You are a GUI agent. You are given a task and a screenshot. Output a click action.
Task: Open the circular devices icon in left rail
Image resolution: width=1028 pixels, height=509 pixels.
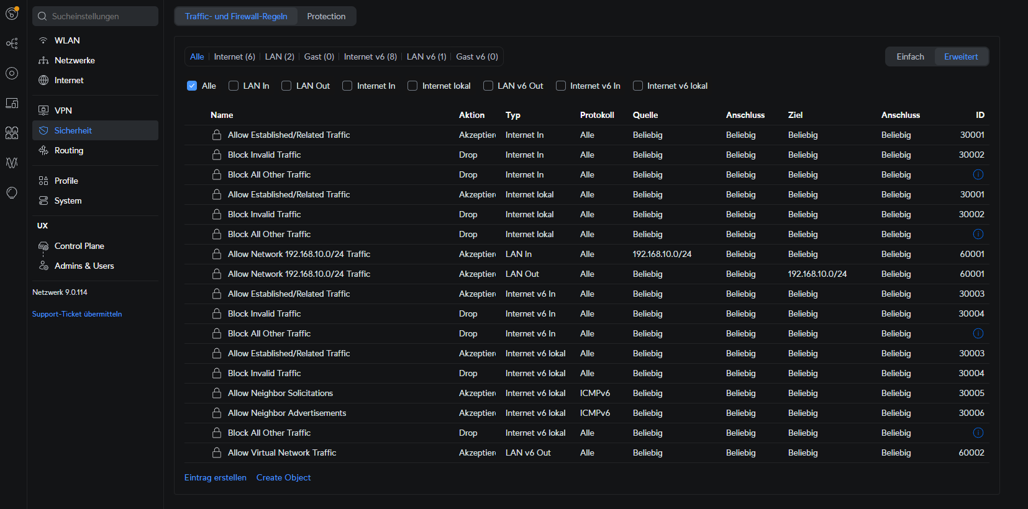[x=12, y=73]
